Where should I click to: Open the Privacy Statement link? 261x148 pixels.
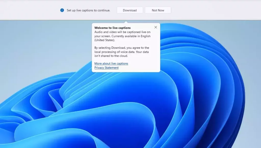click(106, 68)
